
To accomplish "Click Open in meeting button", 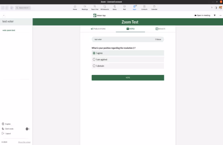I will [202, 15].
